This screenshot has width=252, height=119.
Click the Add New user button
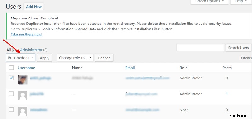(x=34, y=7)
